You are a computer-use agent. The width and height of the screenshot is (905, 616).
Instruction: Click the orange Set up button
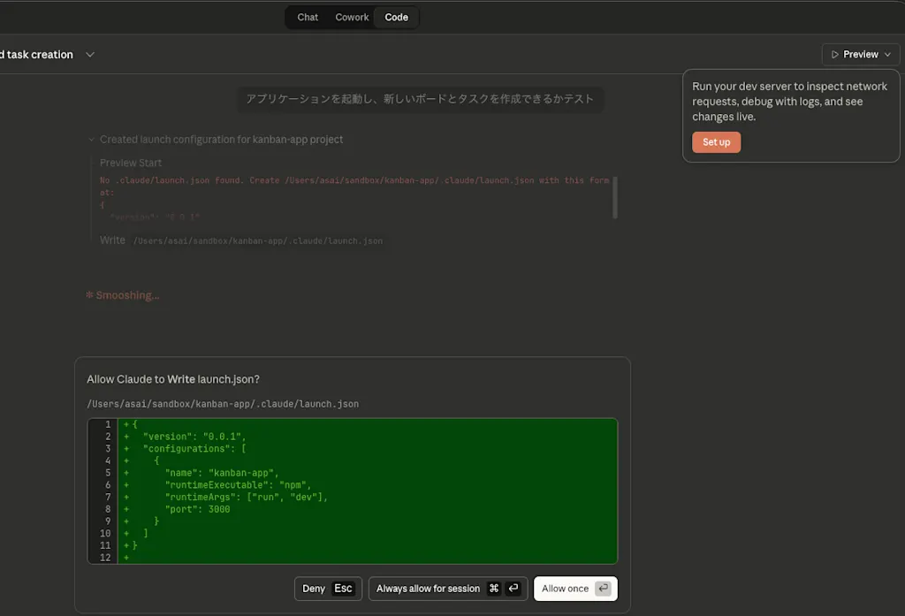tap(716, 142)
